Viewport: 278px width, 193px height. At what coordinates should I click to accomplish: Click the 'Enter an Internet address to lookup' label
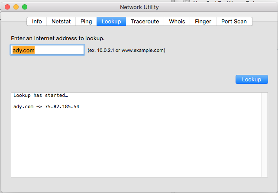coord(58,39)
